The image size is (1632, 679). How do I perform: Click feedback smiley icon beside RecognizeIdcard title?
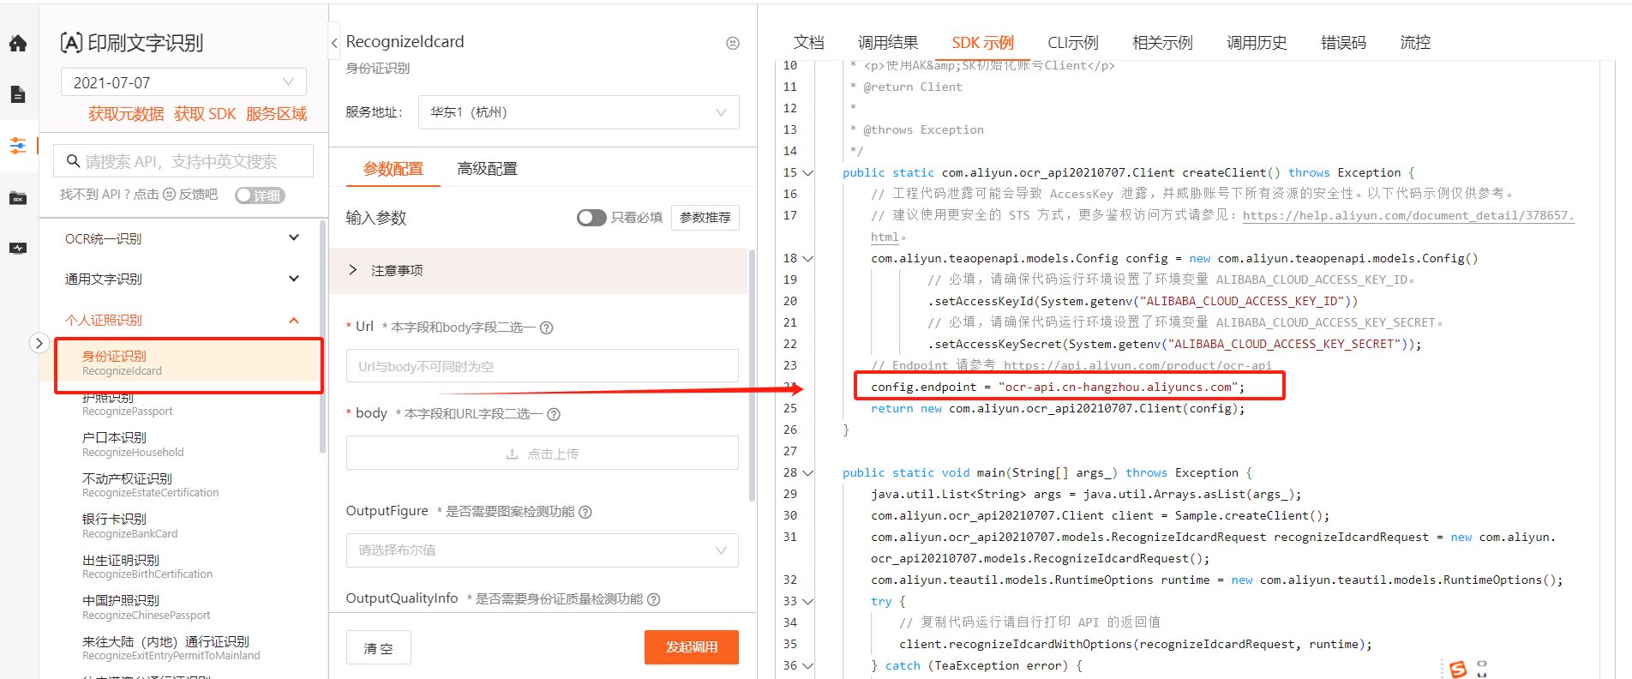click(733, 43)
